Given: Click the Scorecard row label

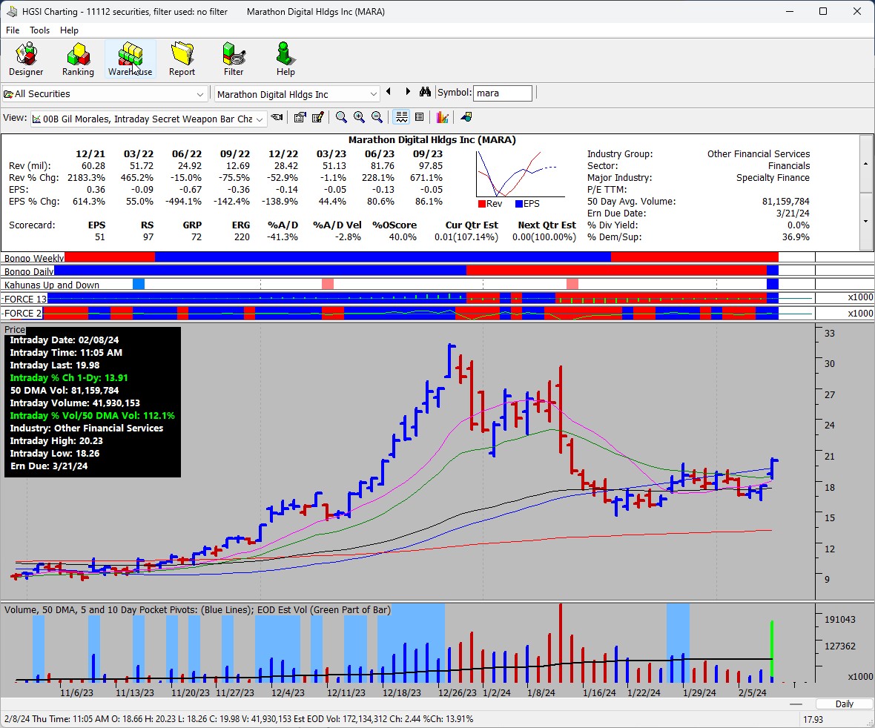Looking at the screenshot, I should point(32,225).
